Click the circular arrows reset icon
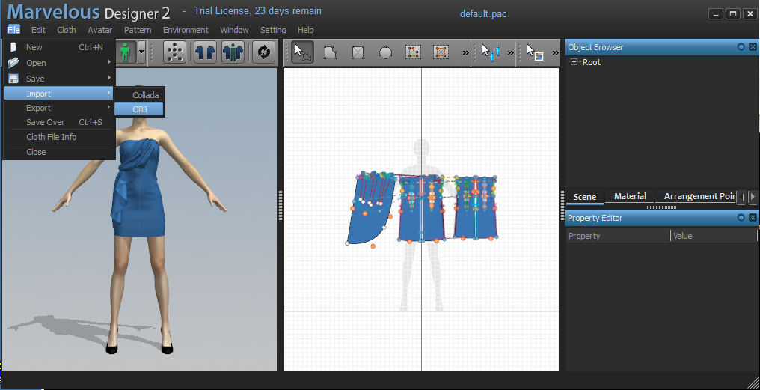 (x=263, y=52)
